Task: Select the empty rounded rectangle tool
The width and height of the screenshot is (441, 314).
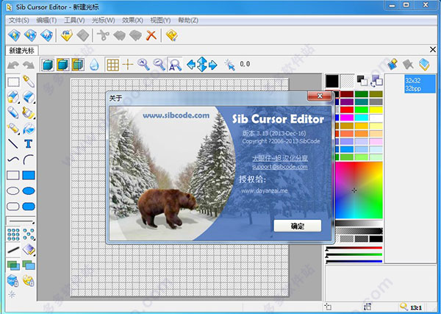Action: [13, 206]
